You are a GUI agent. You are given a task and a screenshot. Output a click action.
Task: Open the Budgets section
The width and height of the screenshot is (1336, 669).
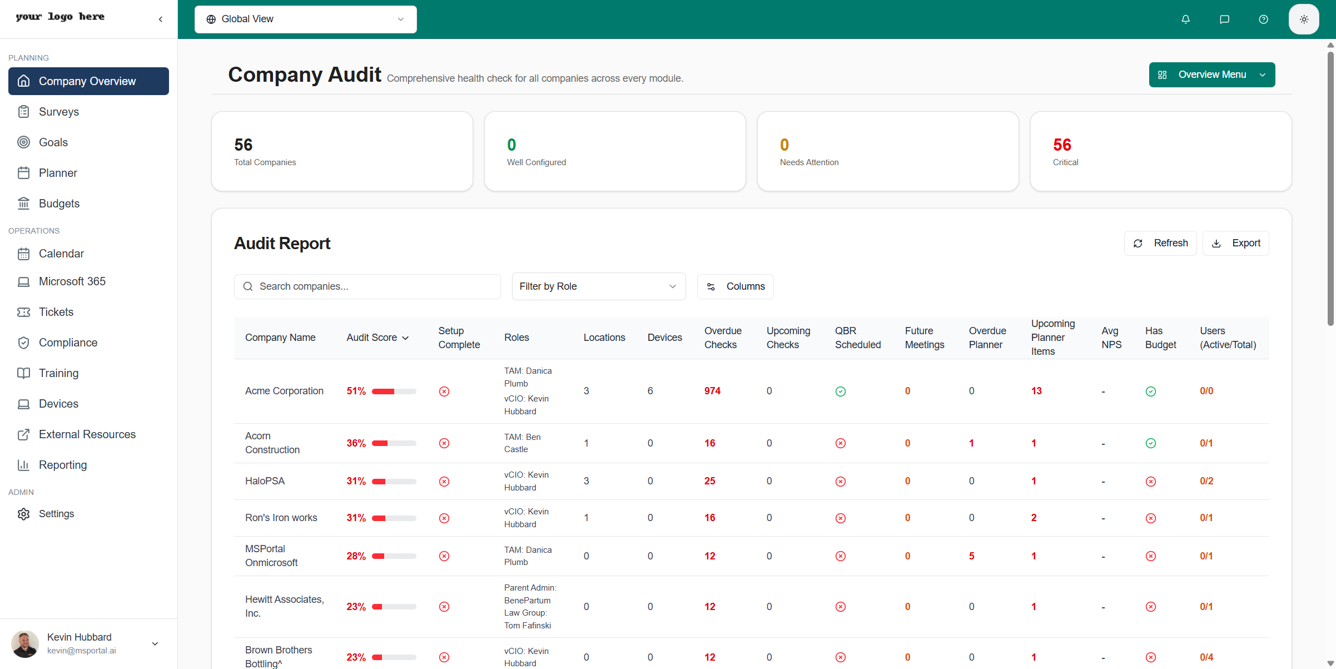pyautogui.click(x=58, y=203)
